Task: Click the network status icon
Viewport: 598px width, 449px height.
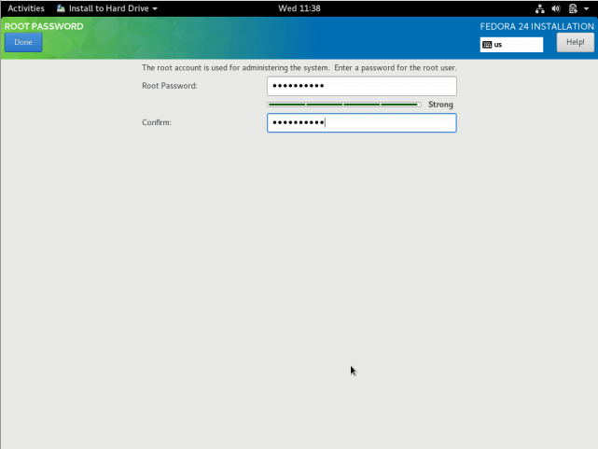Action: tap(539, 8)
